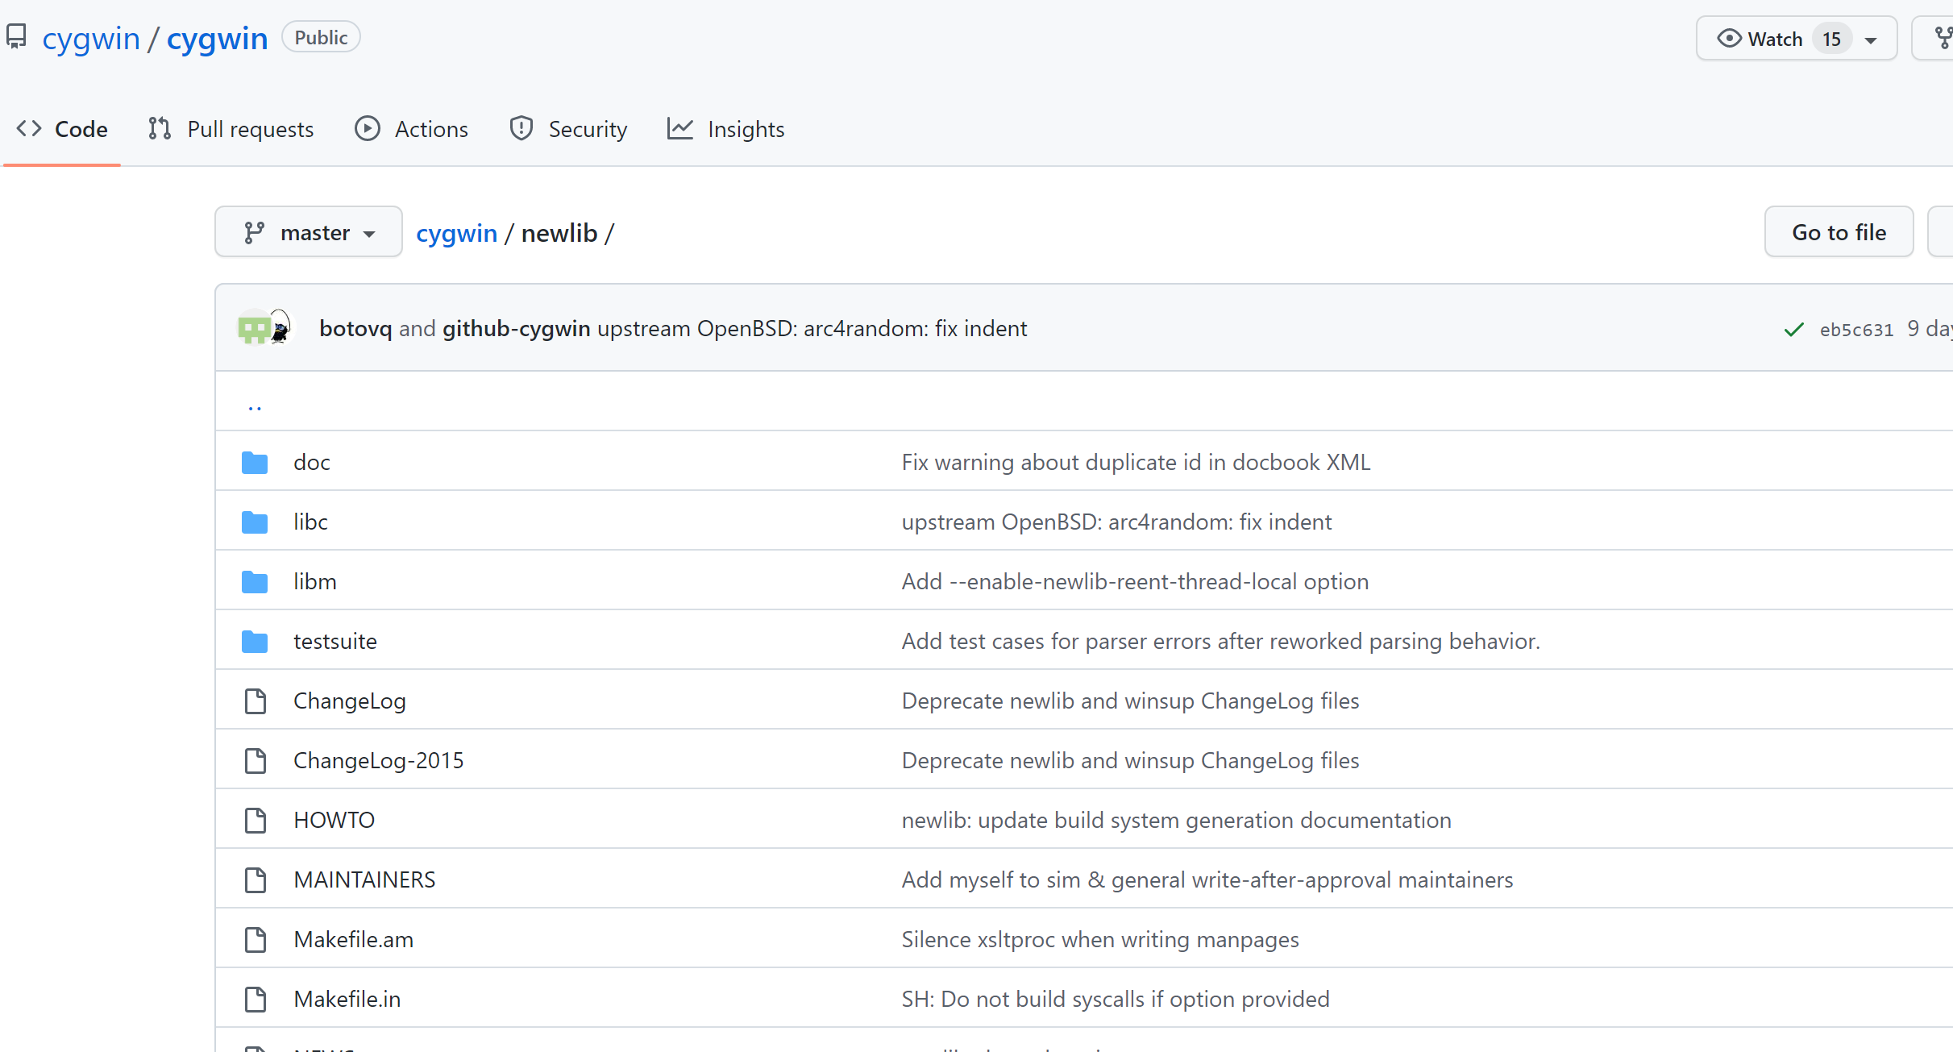Click the HOWTO file icon

coord(256,821)
